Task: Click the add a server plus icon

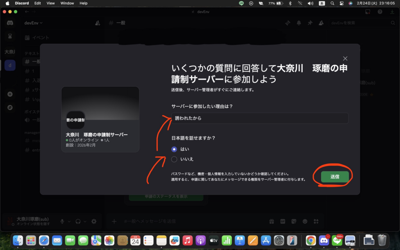Action: [x=10, y=94]
